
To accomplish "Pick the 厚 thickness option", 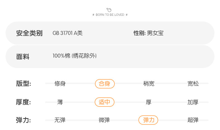I will click(x=149, y=102).
